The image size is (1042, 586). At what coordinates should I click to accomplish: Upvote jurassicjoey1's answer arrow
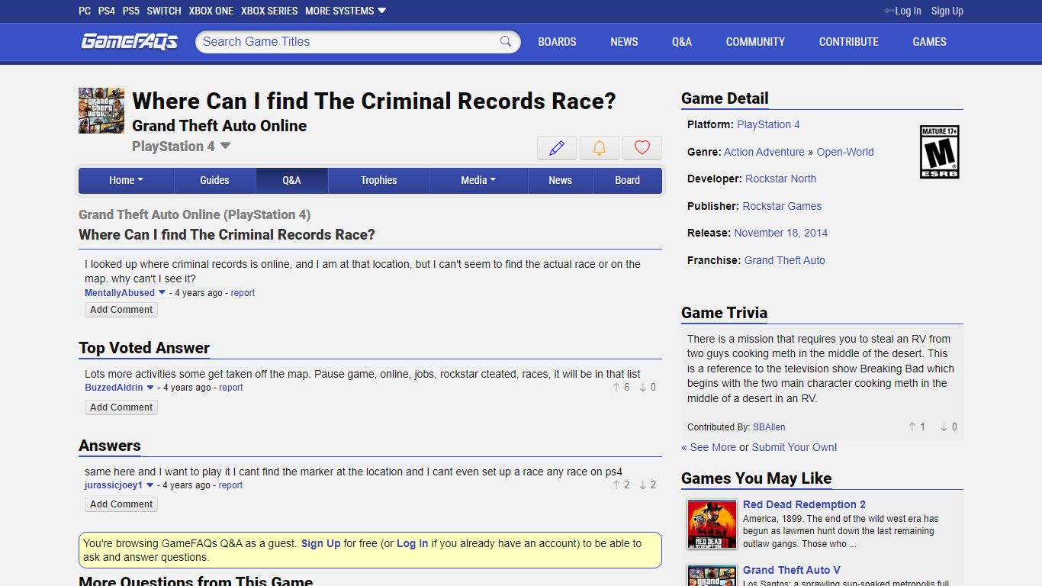click(x=616, y=485)
